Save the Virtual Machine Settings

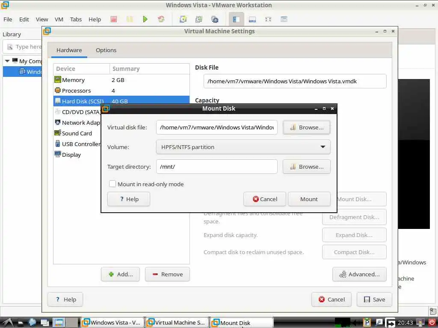pyautogui.click(x=374, y=299)
